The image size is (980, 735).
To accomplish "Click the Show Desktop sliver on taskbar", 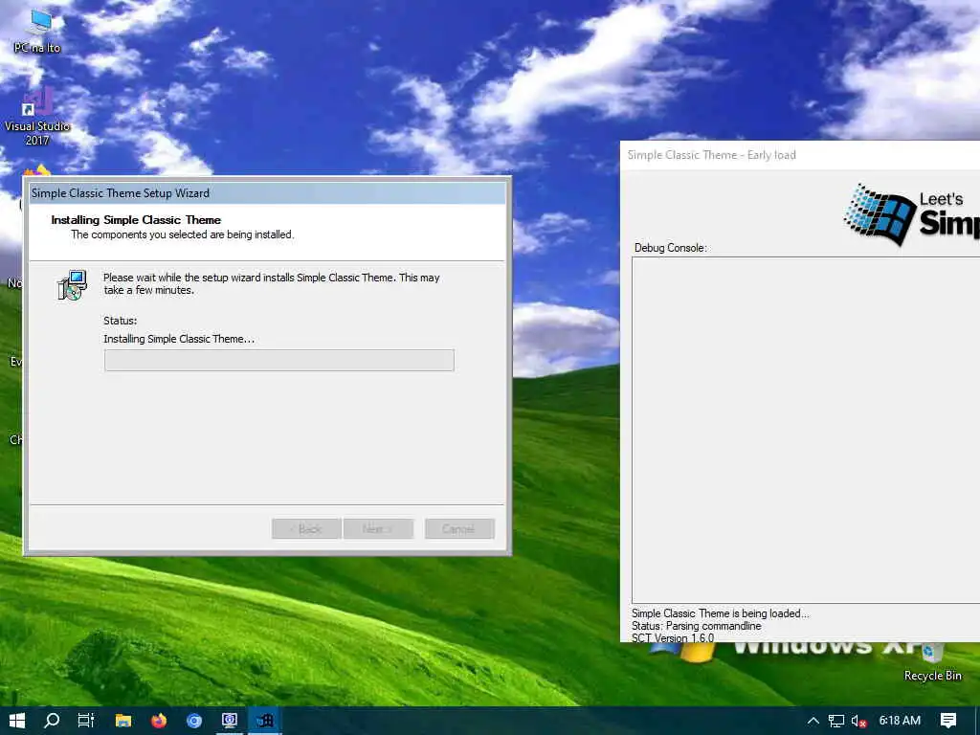I will (x=977, y=721).
